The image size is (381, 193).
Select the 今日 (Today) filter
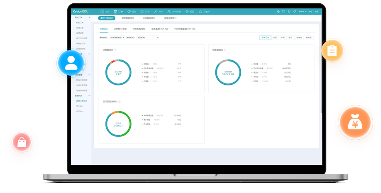[275, 37]
